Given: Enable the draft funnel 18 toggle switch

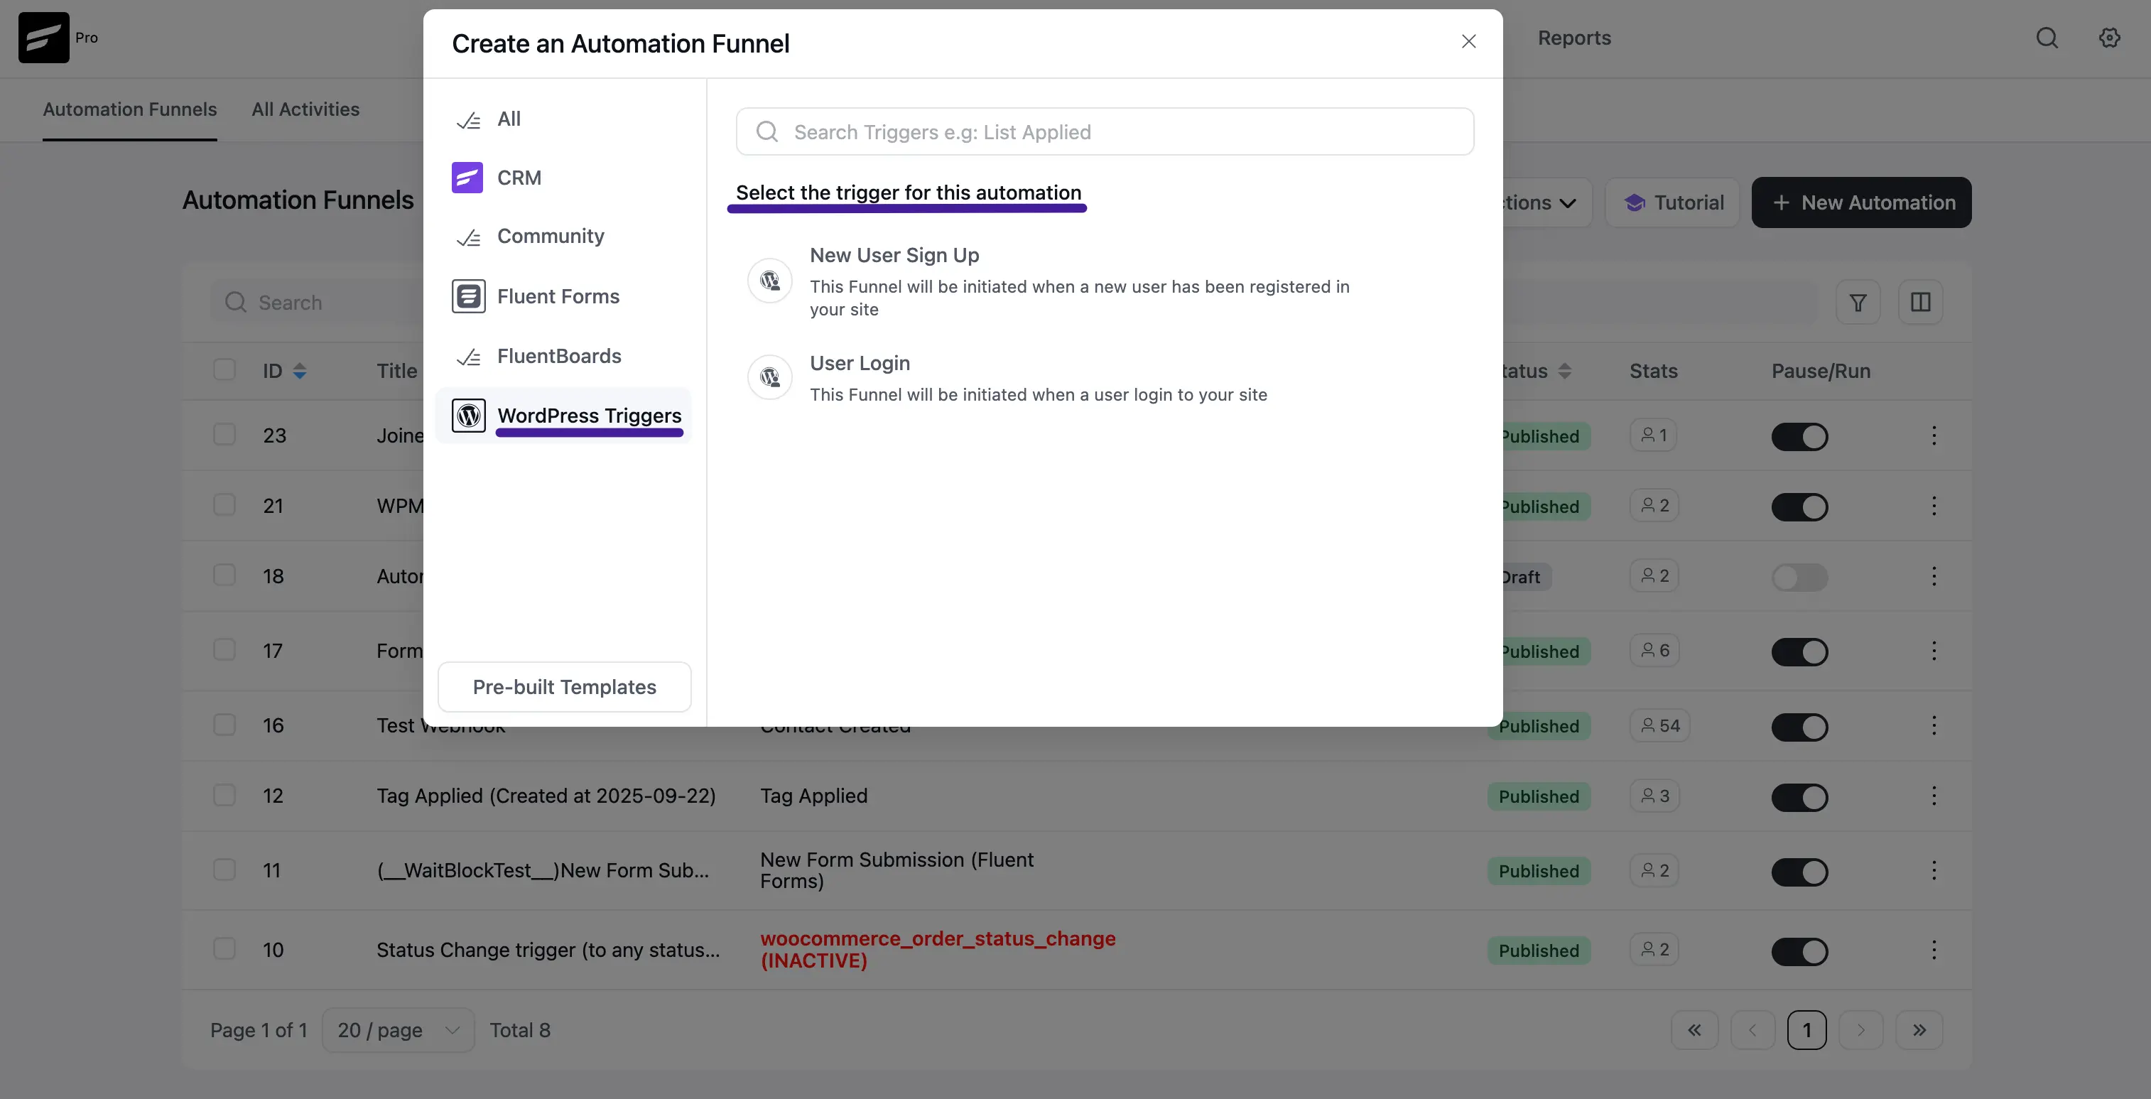Looking at the screenshot, I should click(1799, 577).
